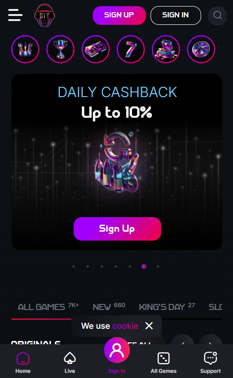The image size is (233, 378).
Task: Click Sign Up on cashback banner
Action: (117, 229)
